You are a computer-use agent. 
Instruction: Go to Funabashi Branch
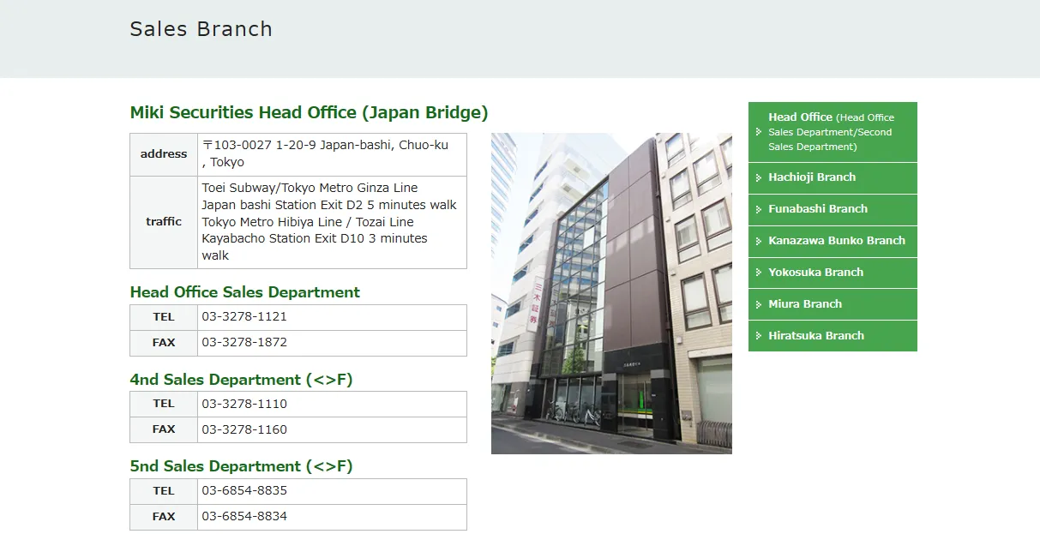click(833, 209)
